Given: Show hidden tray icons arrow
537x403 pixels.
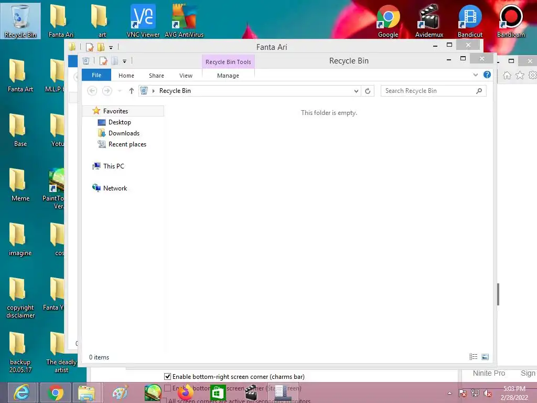Looking at the screenshot, I should click(449, 393).
